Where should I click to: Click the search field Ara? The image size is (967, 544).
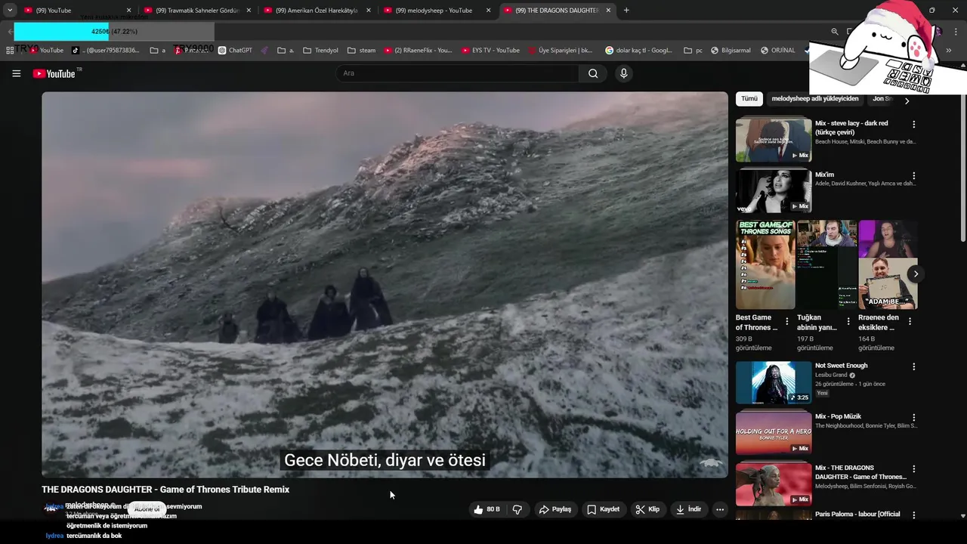pos(457,73)
